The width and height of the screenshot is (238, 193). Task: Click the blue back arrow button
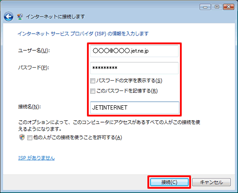tap(8, 17)
